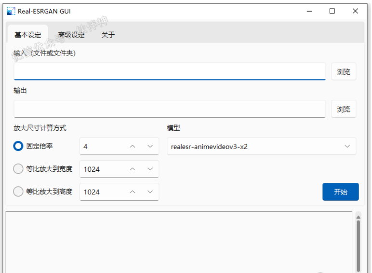
Task: Close the Real-ESRGAN GUI window
Action: [x=355, y=11]
